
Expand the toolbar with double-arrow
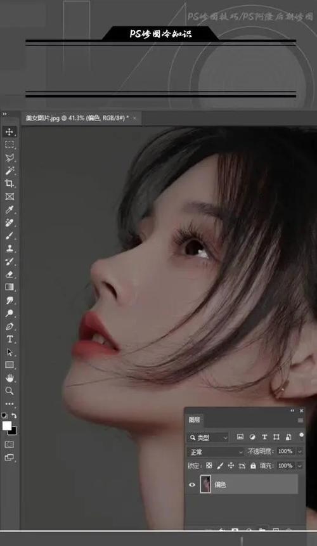4,114
